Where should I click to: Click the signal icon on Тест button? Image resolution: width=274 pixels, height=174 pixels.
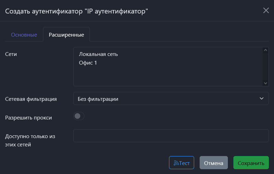[x=176, y=163]
